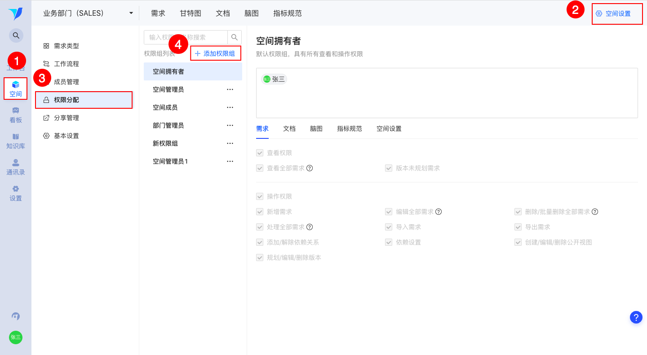647x355 pixels.
Task: Click the 张三 user avatar at bottom left
Action: [x=16, y=337]
